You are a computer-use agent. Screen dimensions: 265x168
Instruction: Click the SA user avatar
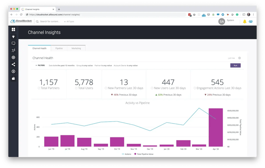(x=221, y=22)
